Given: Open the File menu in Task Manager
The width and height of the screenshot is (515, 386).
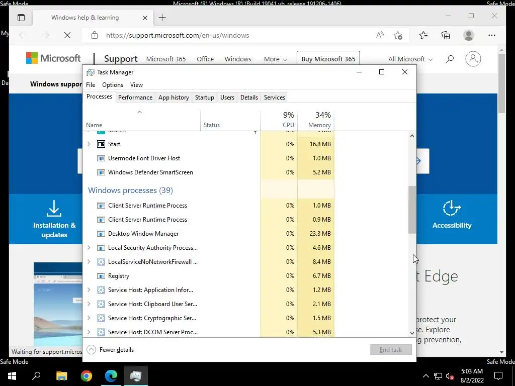Looking at the screenshot, I should click(91, 85).
